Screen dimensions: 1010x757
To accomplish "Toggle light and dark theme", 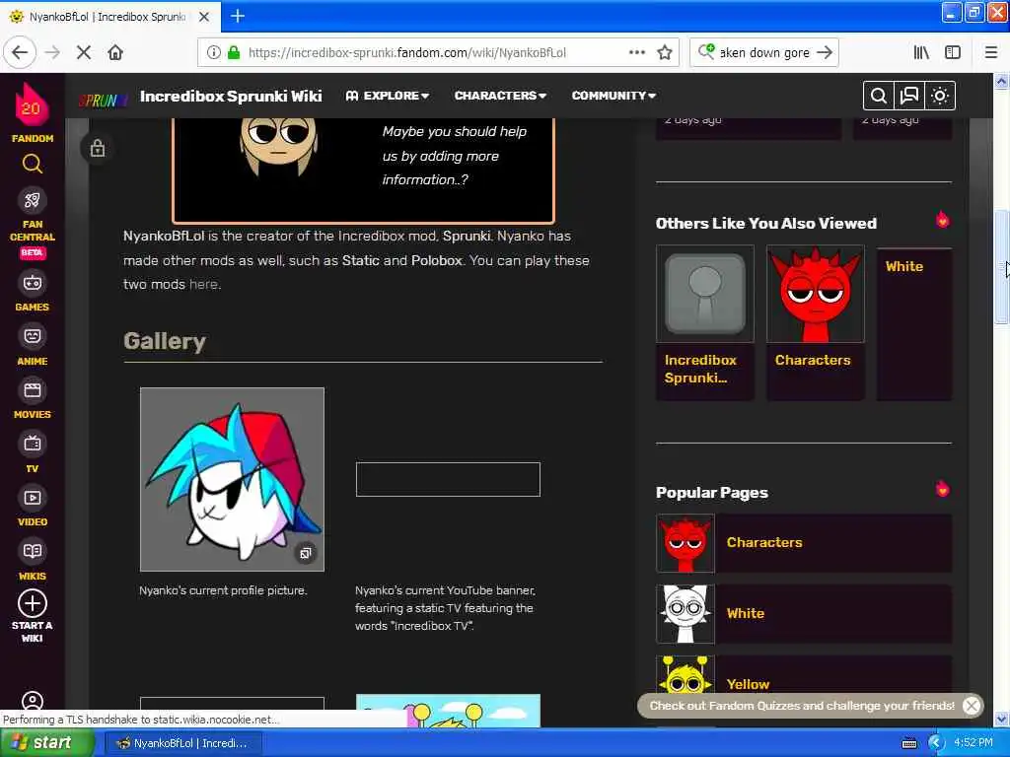I will point(940,96).
